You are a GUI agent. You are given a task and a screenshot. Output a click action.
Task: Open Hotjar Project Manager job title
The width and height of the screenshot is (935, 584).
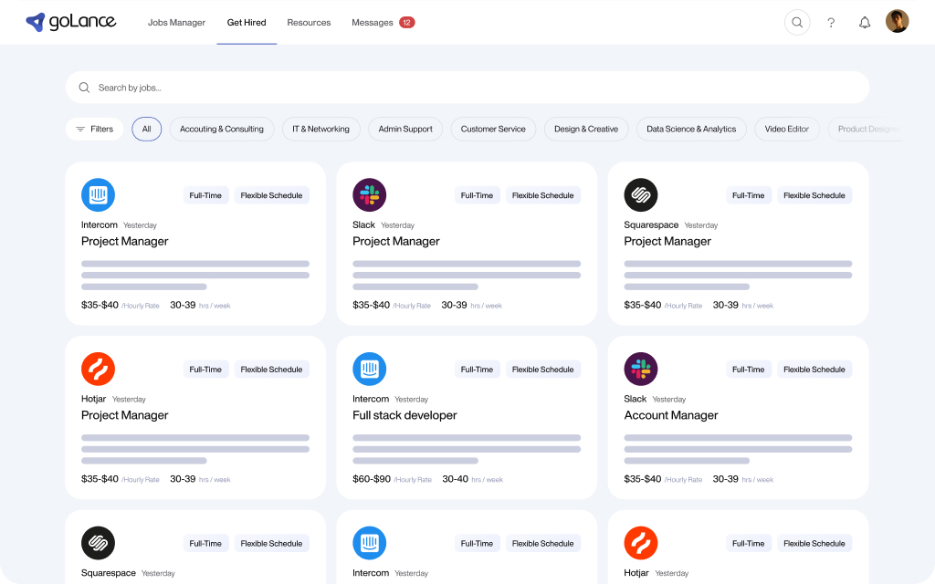[124, 415]
